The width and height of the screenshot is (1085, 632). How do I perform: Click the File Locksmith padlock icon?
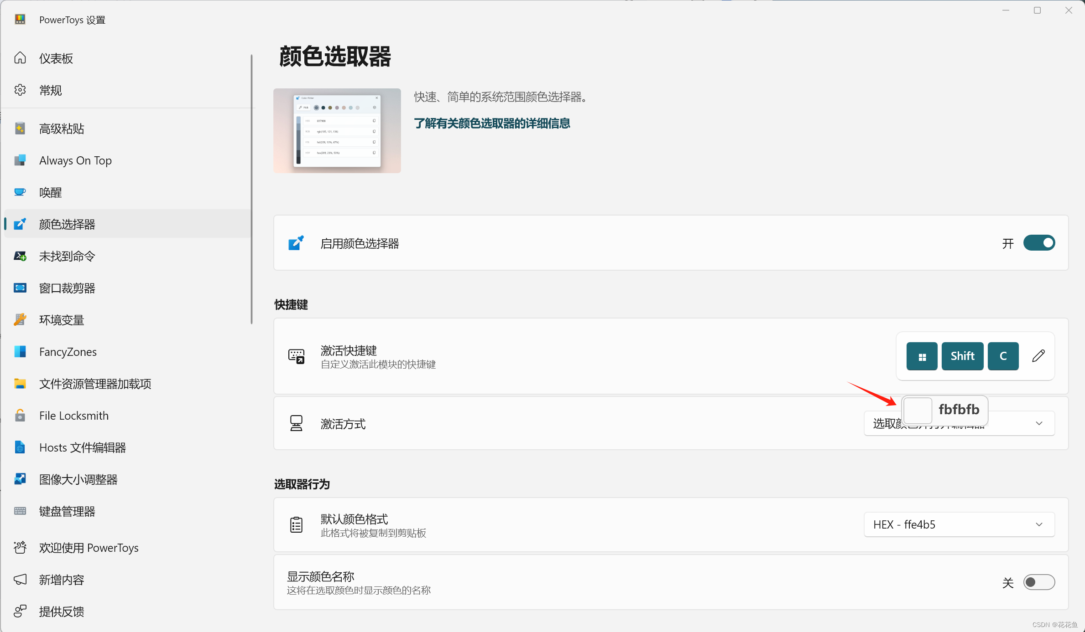click(20, 416)
